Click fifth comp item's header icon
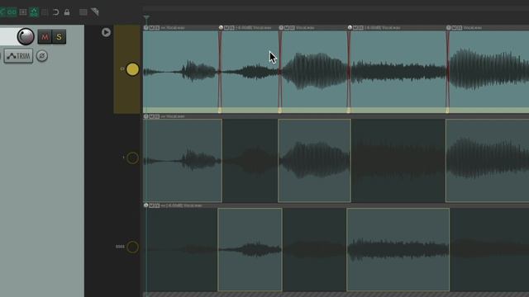Screen dimensions: 529x297 click(x=448, y=27)
